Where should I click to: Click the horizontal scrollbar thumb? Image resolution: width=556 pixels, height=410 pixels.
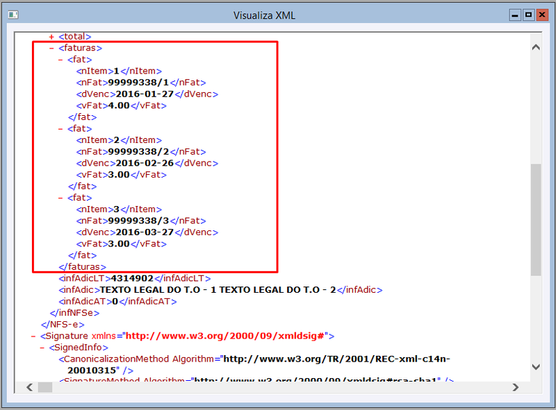(x=45, y=387)
